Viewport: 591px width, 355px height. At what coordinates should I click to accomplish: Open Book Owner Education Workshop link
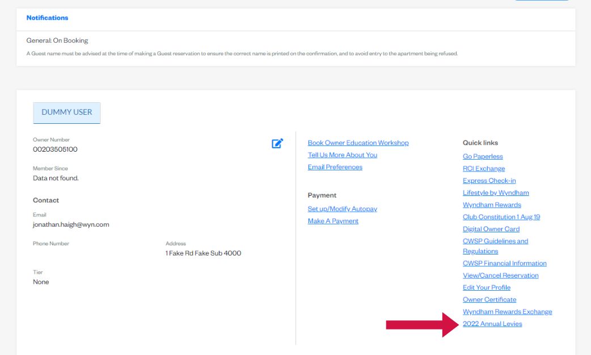[x=358, y=143]
